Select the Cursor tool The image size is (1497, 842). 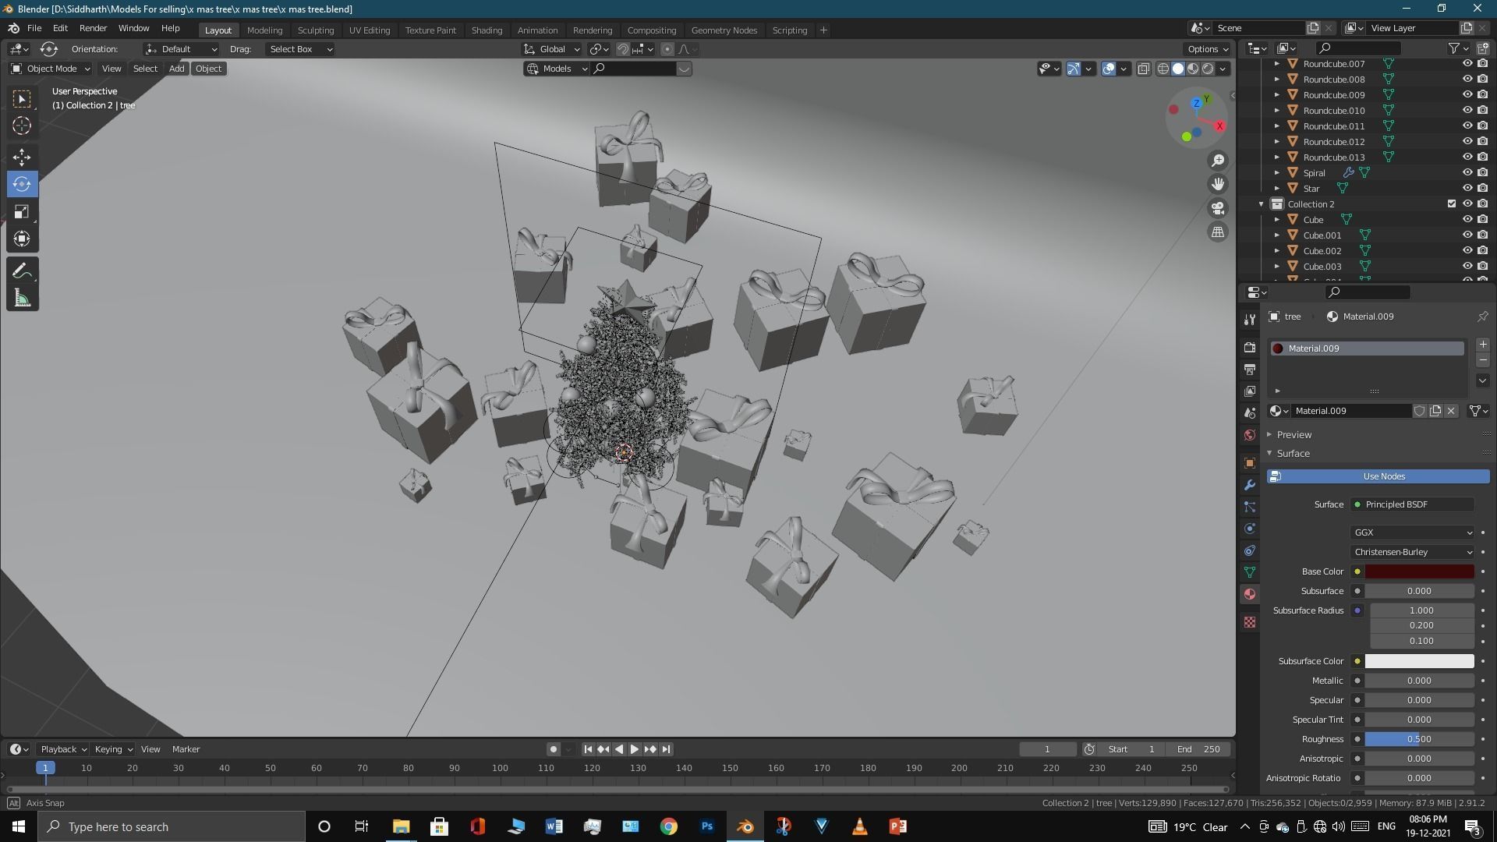(x=22, y=126)
